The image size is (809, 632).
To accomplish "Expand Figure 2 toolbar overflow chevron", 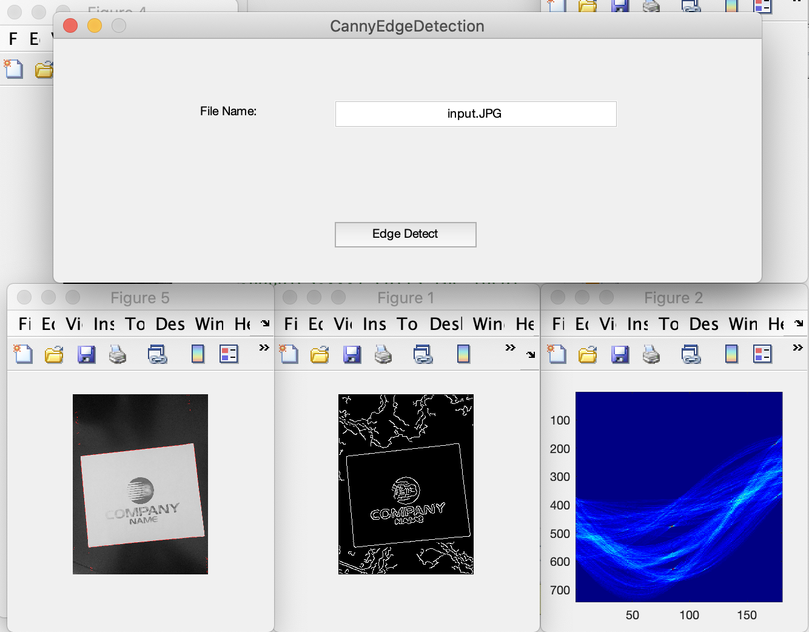I will tap(797, 348).
